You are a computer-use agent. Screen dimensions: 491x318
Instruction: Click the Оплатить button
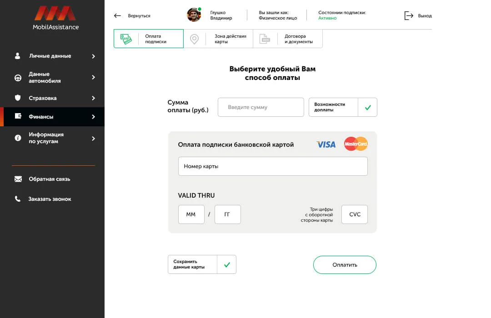coord(345,265)
